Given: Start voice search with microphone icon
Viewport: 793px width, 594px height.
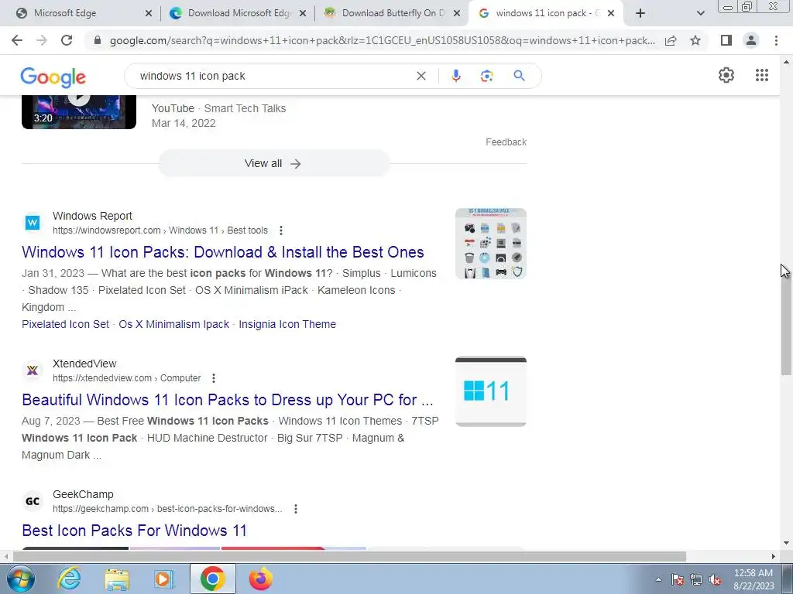Looking at the screenshot, I should (x=455, y=76).
